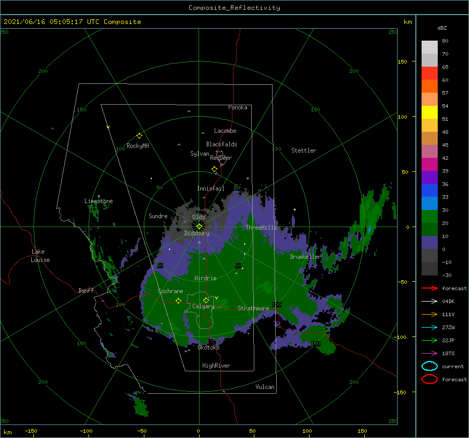The width and height of the screenshot is (469, 438).
Task: Click the yellow radar marker at Olds
Action: [199, 227]
